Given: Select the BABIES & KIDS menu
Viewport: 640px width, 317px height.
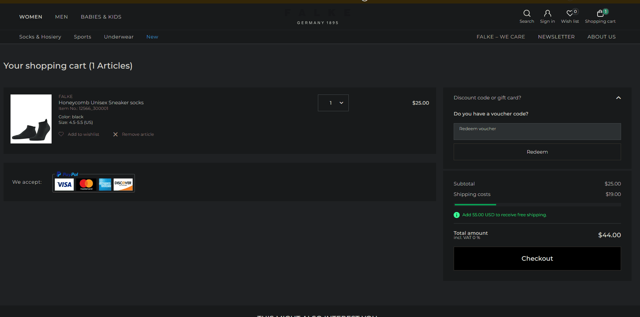Looking at the screenshot, I should 101,17.
